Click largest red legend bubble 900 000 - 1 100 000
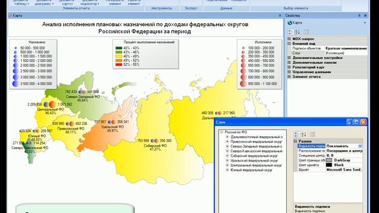The height and width of the screenshot is (213, 379). (x=243, y=83)
